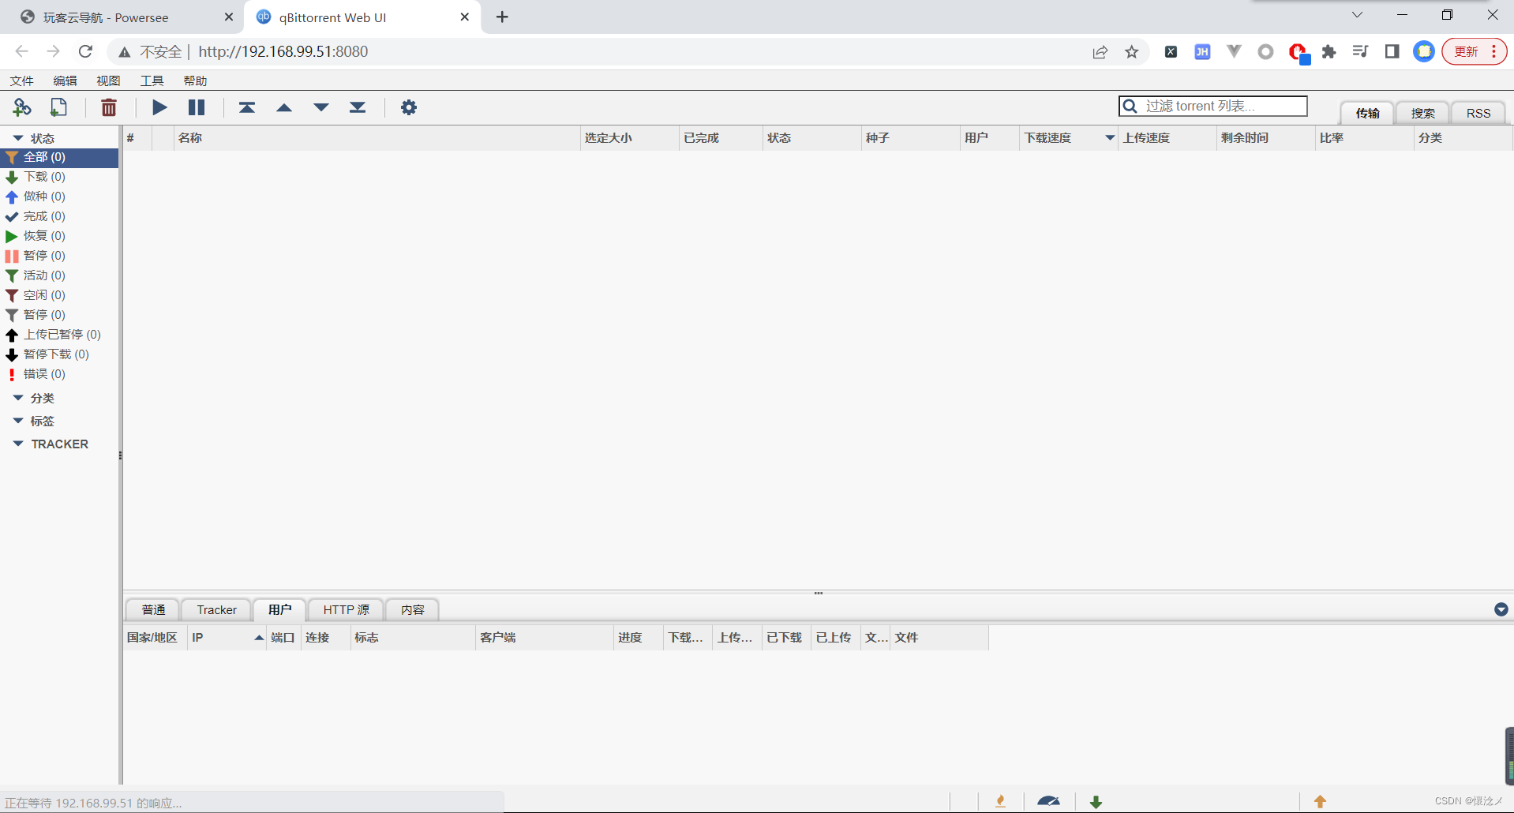Switch to the RSS tab
This screenshot has width=1514, height=813.
(1478, 113)
